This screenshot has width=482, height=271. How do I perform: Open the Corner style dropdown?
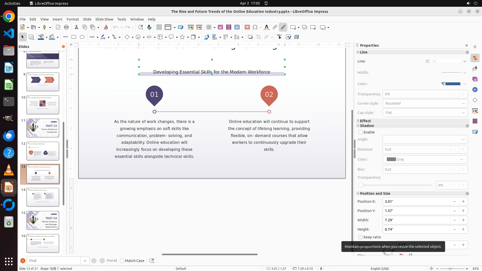[425, 103]
